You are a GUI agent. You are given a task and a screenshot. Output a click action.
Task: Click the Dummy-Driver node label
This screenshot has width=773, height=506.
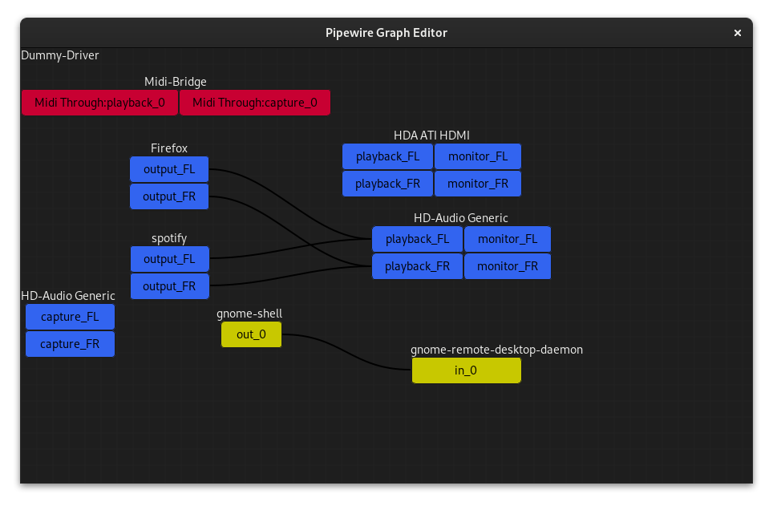point(60,55)
